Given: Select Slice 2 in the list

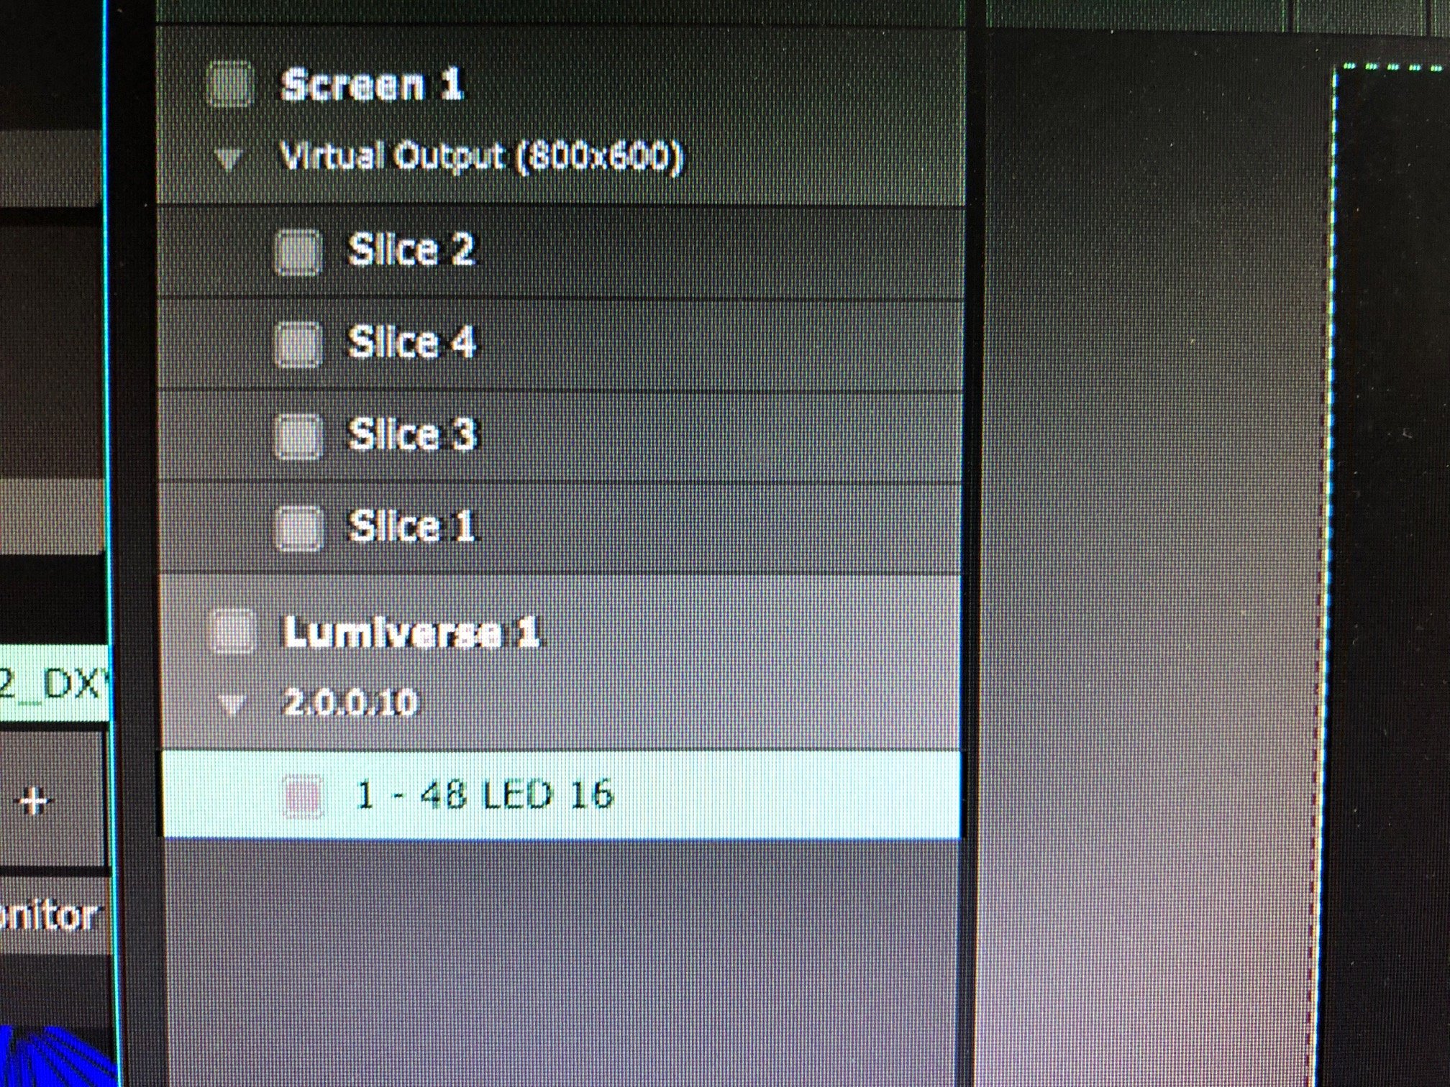Looking at the screenshot, I should [560, 252].
